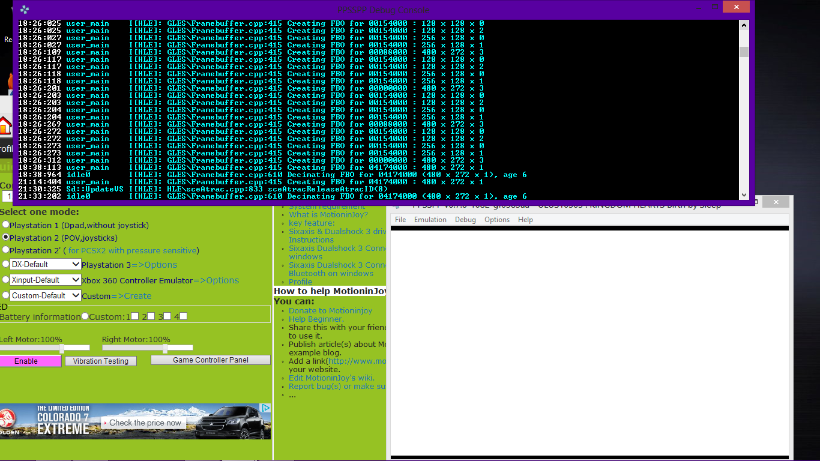The width and height of the screenshot is (820, 461).
Task: Open the Custom-Default dropdown
Action: [x=45, y=295]
